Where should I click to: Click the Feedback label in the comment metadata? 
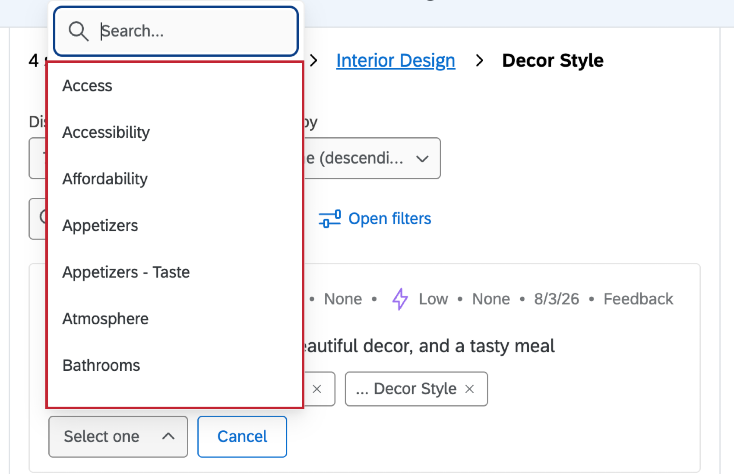(x=638, y=299)
